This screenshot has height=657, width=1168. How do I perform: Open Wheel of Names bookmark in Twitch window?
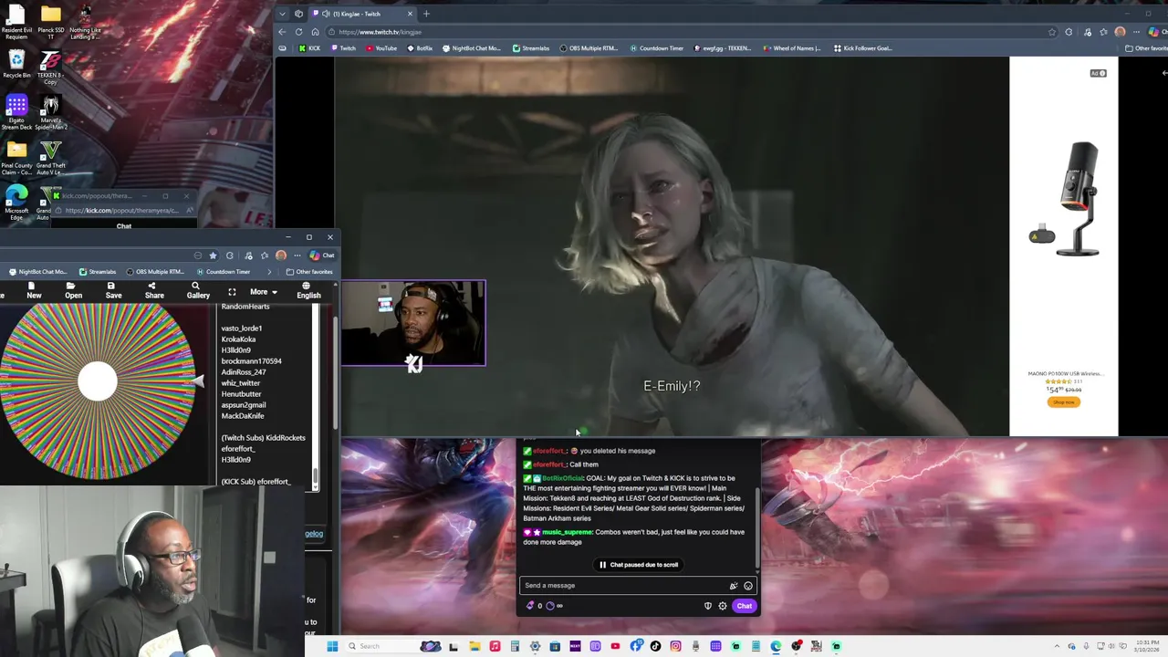[x=791, y=48]
